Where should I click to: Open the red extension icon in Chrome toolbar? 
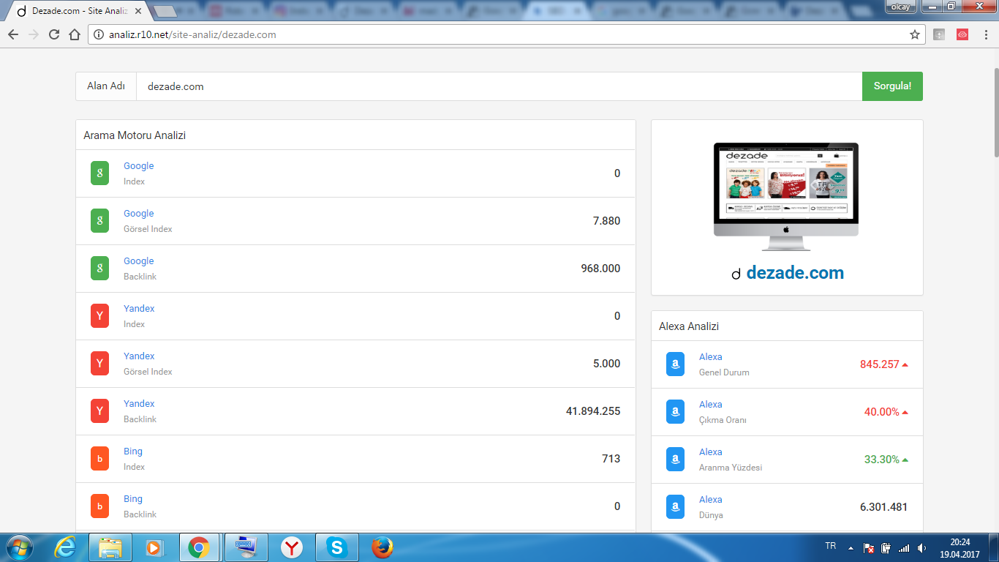[962, 34]
